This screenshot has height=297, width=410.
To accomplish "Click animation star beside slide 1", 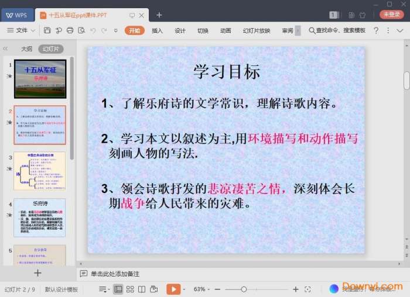I will click(9, 76).
